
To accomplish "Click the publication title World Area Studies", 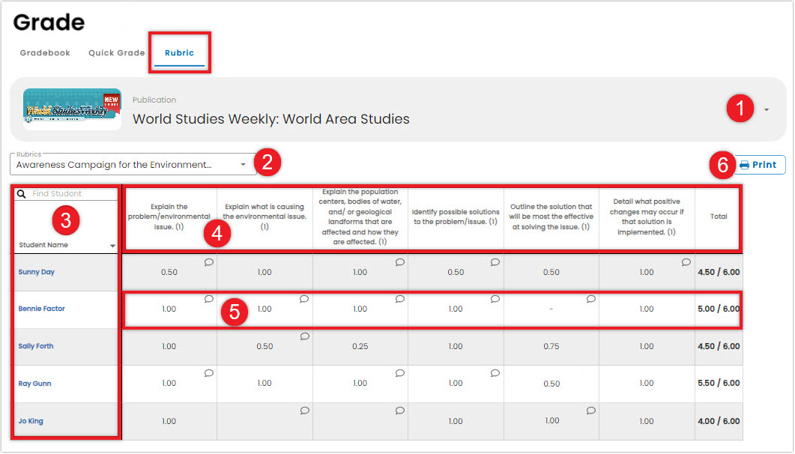I will pos(271,119).
